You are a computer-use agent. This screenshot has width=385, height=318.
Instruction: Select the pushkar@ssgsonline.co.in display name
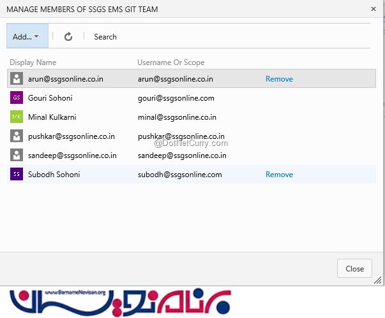coord(72,136)
